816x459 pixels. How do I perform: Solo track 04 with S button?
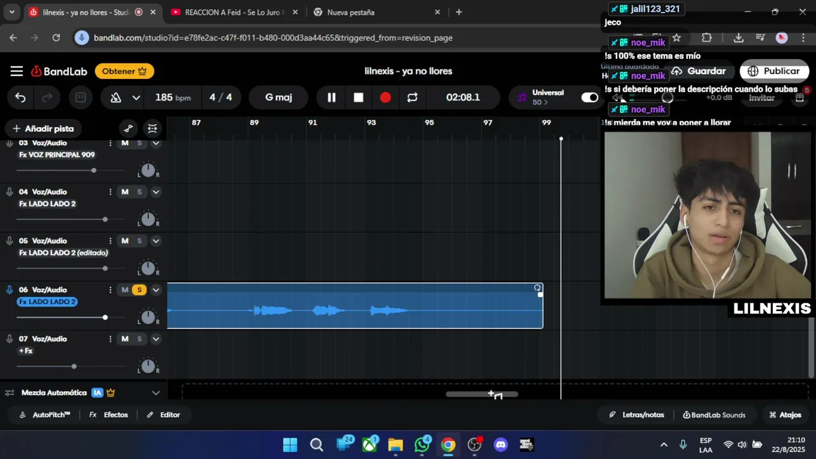(x=139, y=192)
